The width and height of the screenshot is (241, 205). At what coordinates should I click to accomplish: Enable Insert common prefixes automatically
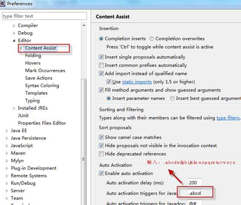click(x=101, y=65)
